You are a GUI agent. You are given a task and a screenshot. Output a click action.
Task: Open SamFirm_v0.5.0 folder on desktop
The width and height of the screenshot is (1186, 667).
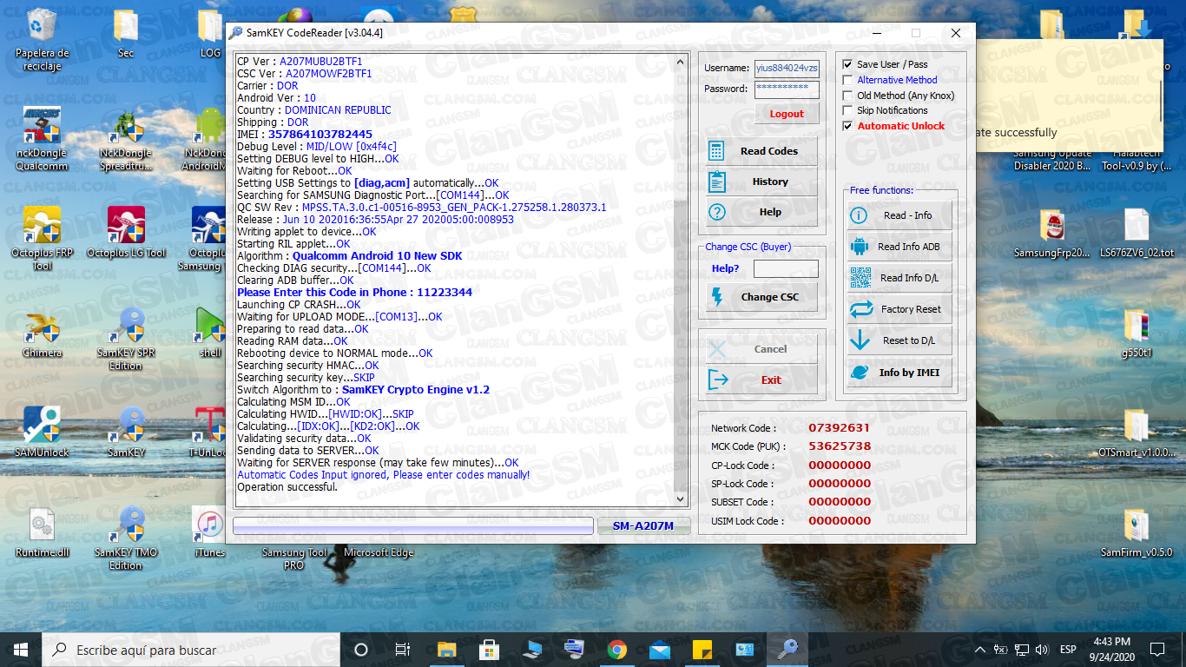[x=1137, y=532]
